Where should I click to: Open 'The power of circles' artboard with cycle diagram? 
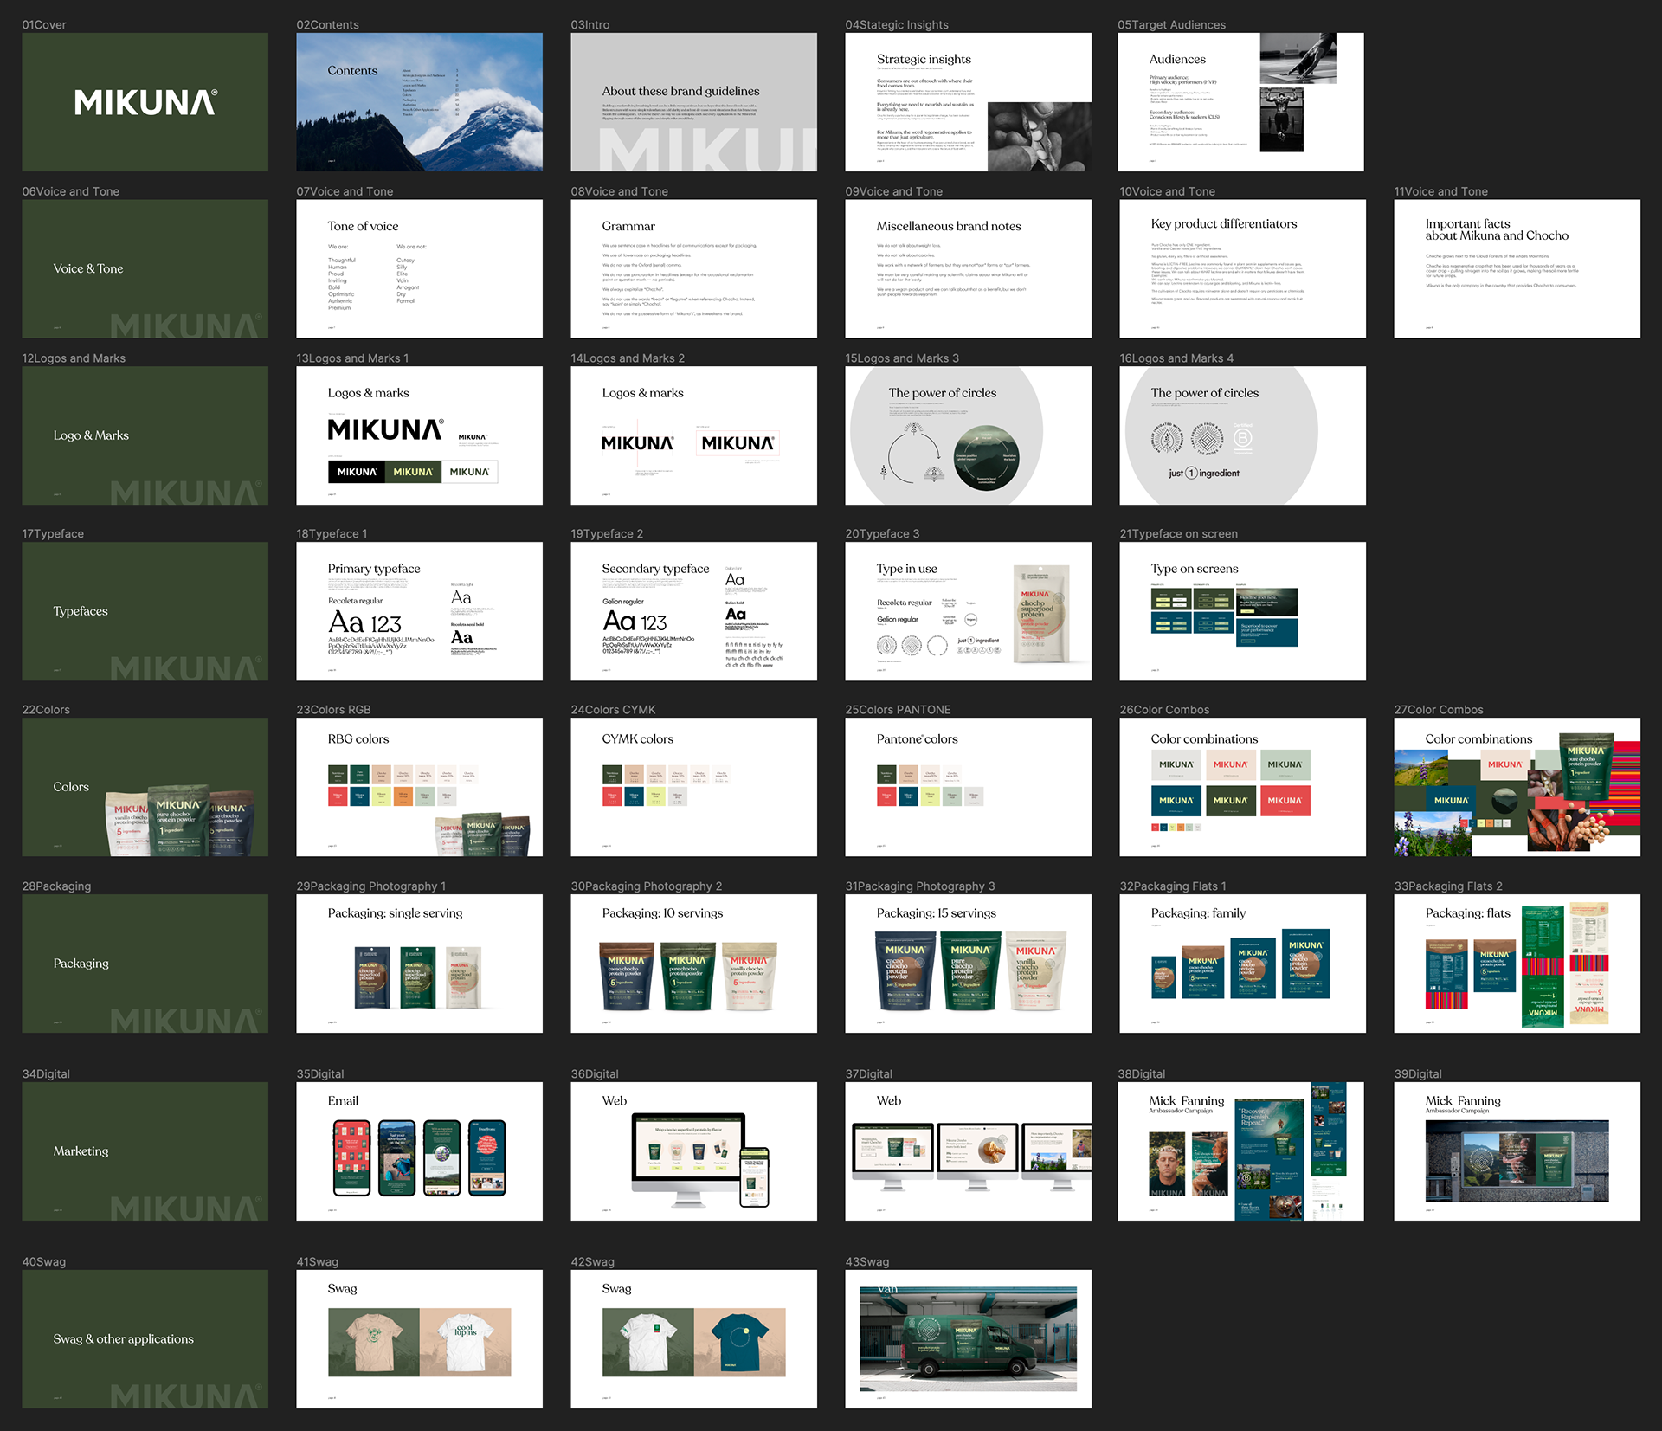click(x=968, y=435)
